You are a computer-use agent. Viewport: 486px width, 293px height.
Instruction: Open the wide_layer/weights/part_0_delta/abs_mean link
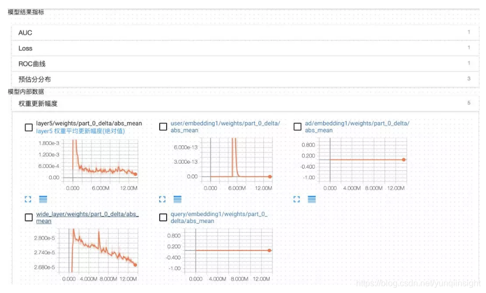[87, 218]
